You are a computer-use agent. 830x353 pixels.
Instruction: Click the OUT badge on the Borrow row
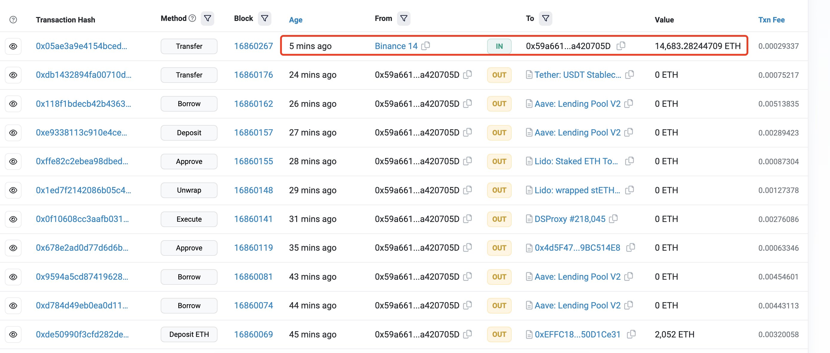(499, 104)
